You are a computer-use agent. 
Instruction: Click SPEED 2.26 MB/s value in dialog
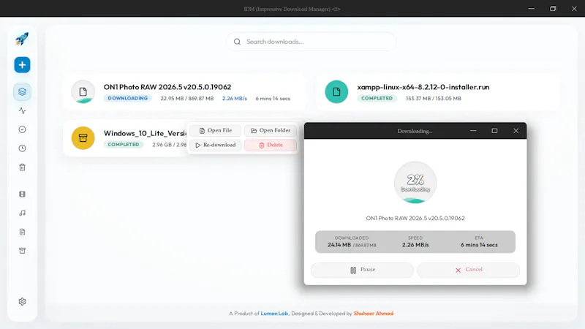415,245
